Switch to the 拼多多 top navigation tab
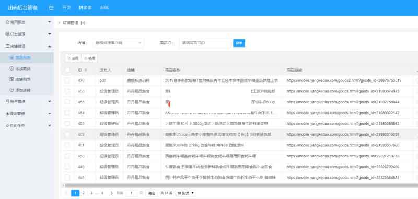This screenshot has height=199, width=418. click(85, 8)
